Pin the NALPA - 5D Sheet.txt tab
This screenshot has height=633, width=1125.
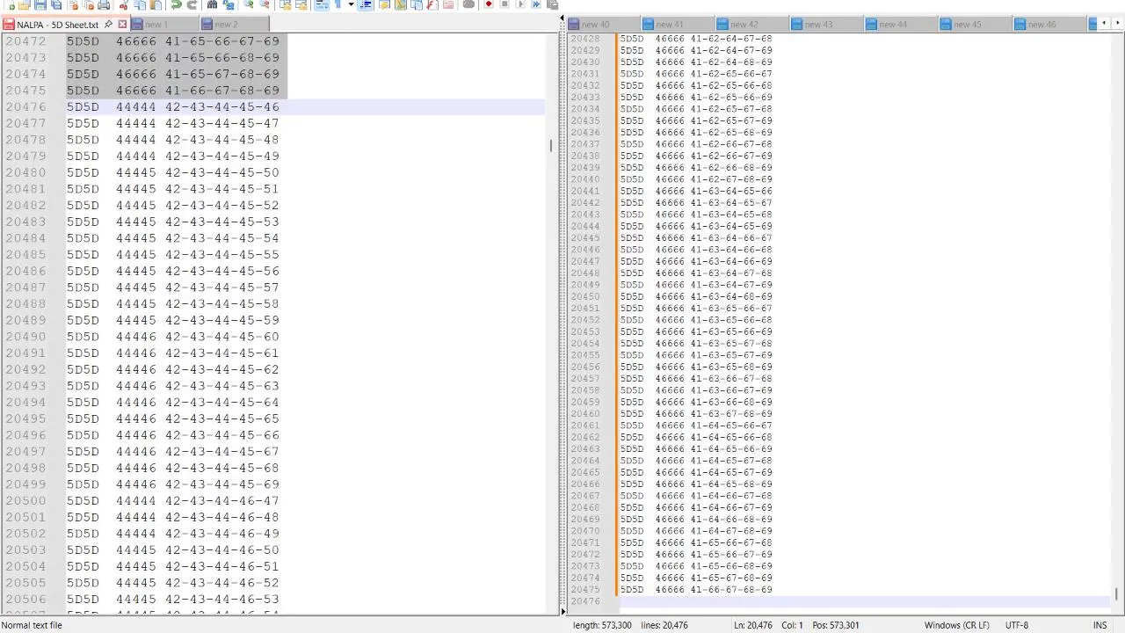click(108, 25)
